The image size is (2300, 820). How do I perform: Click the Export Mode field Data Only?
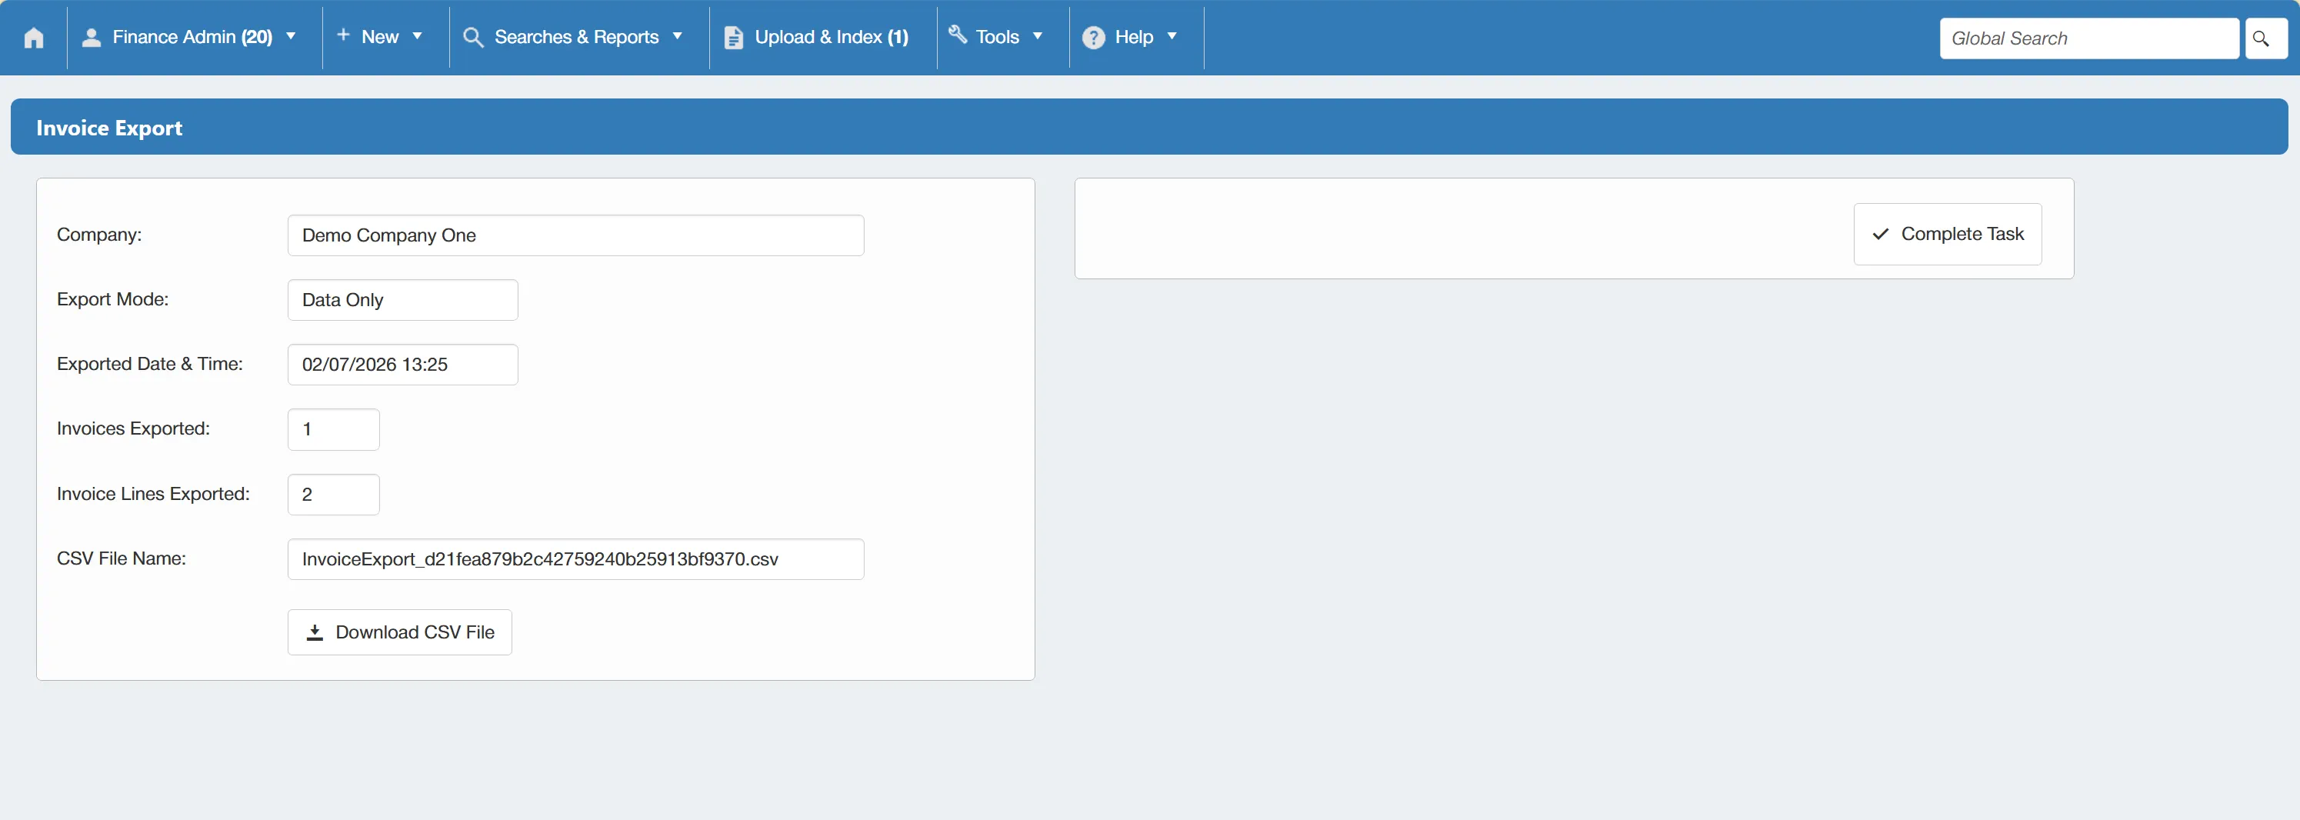(x=402, y=300)
